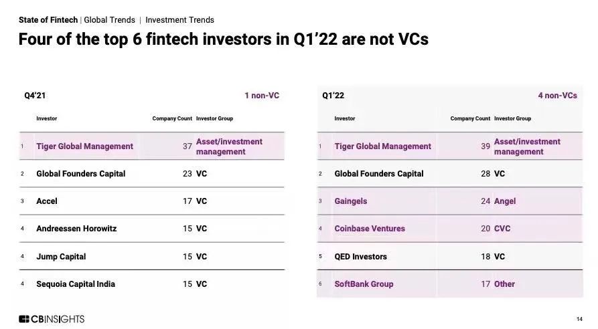Click the page number 14
This screenshot has height=329, width=598.
point(579,318)
